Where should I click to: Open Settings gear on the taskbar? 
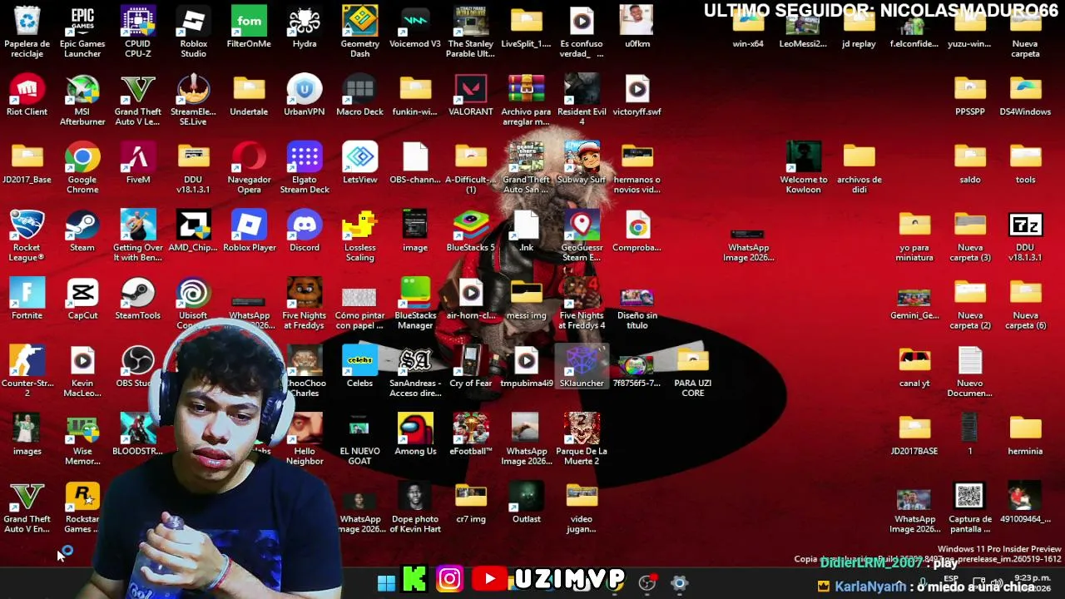pos(679,583)
